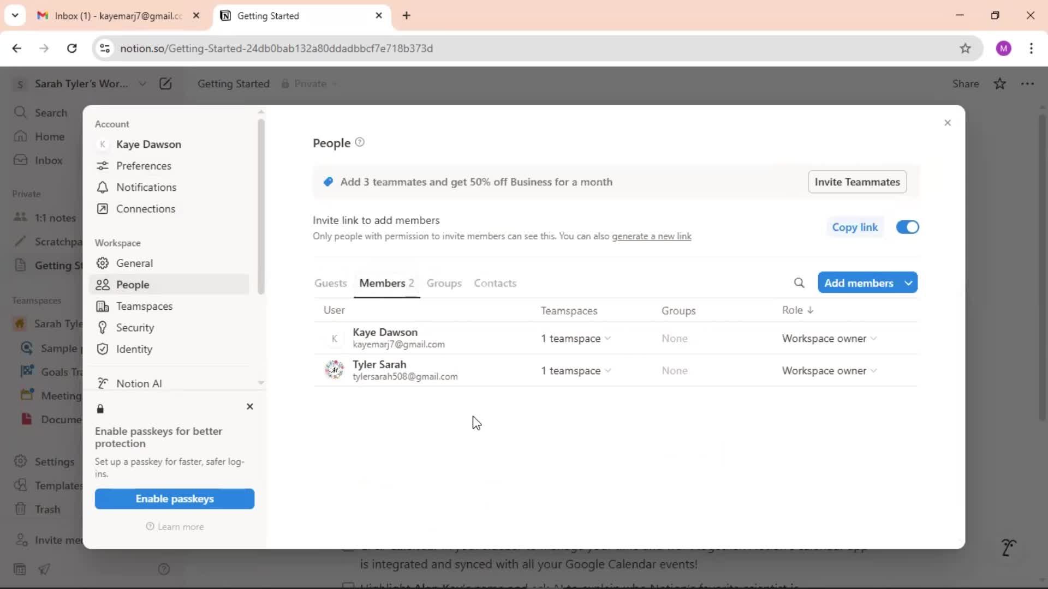
Task: Open Preferences in settings sidebar
Action: [169, 166]
